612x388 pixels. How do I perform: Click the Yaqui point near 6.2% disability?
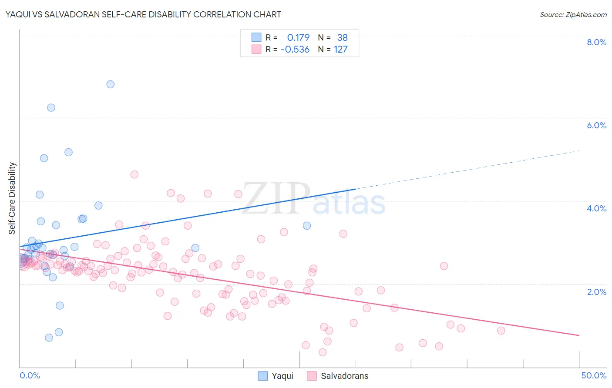click(51, 107)
